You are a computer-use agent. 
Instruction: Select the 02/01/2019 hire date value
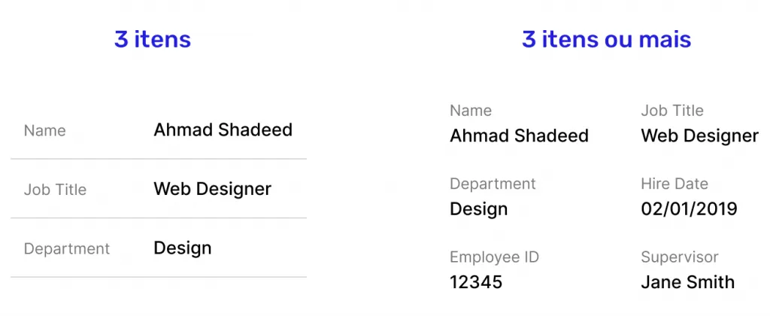[x=689, y=209]
